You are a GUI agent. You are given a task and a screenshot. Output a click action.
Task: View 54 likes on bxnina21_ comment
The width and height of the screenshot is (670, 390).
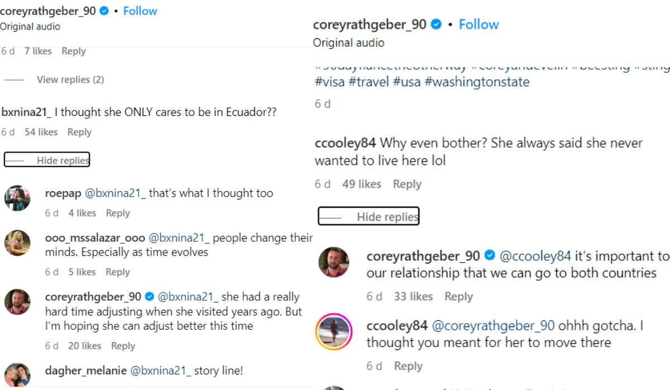pos(41,132)
